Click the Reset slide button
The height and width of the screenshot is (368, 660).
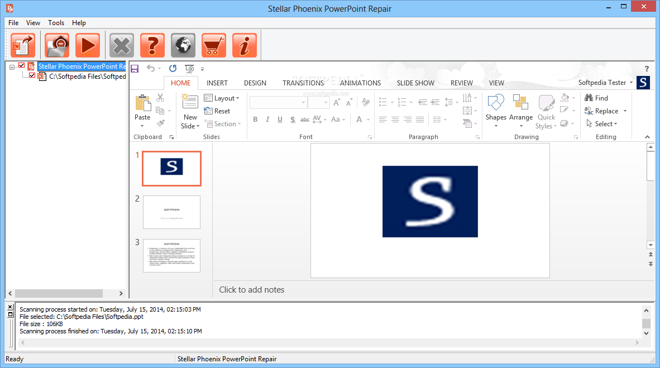217,111
